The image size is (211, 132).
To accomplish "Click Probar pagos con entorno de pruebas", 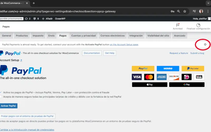I will 27,116.
